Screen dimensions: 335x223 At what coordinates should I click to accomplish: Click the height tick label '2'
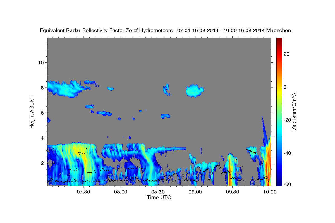[x=42, y=163]
